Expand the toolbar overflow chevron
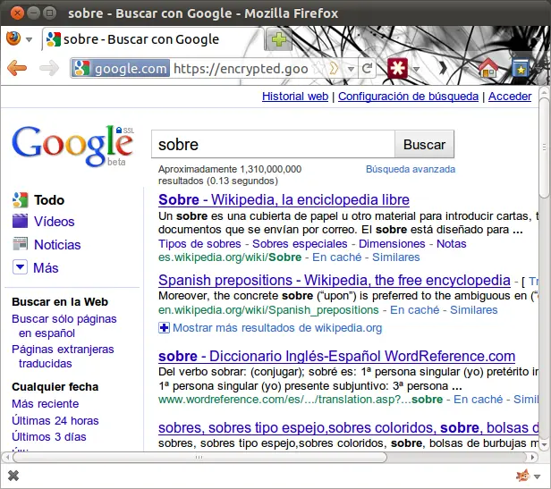551x489 pixels. (x=443, y=68)
